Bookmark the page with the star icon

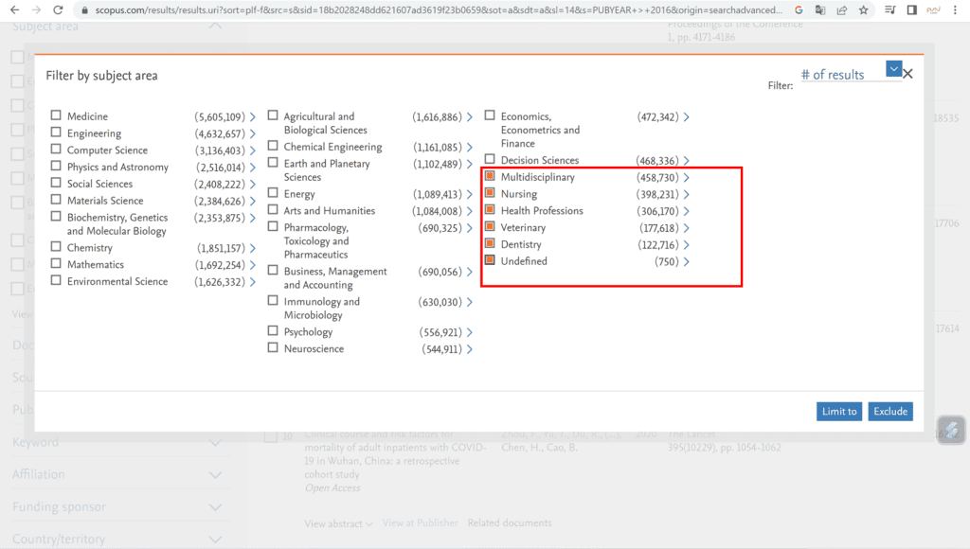tap(863, 10)
